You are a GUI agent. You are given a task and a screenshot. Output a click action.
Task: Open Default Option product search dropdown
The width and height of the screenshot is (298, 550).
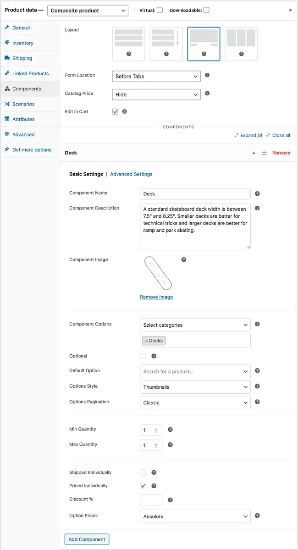click(195, 371)
